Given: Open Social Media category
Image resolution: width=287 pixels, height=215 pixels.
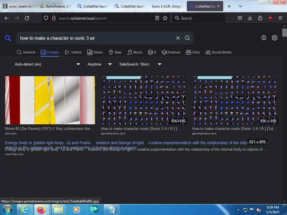Looking at the screenshot, I should pos(219,52).
